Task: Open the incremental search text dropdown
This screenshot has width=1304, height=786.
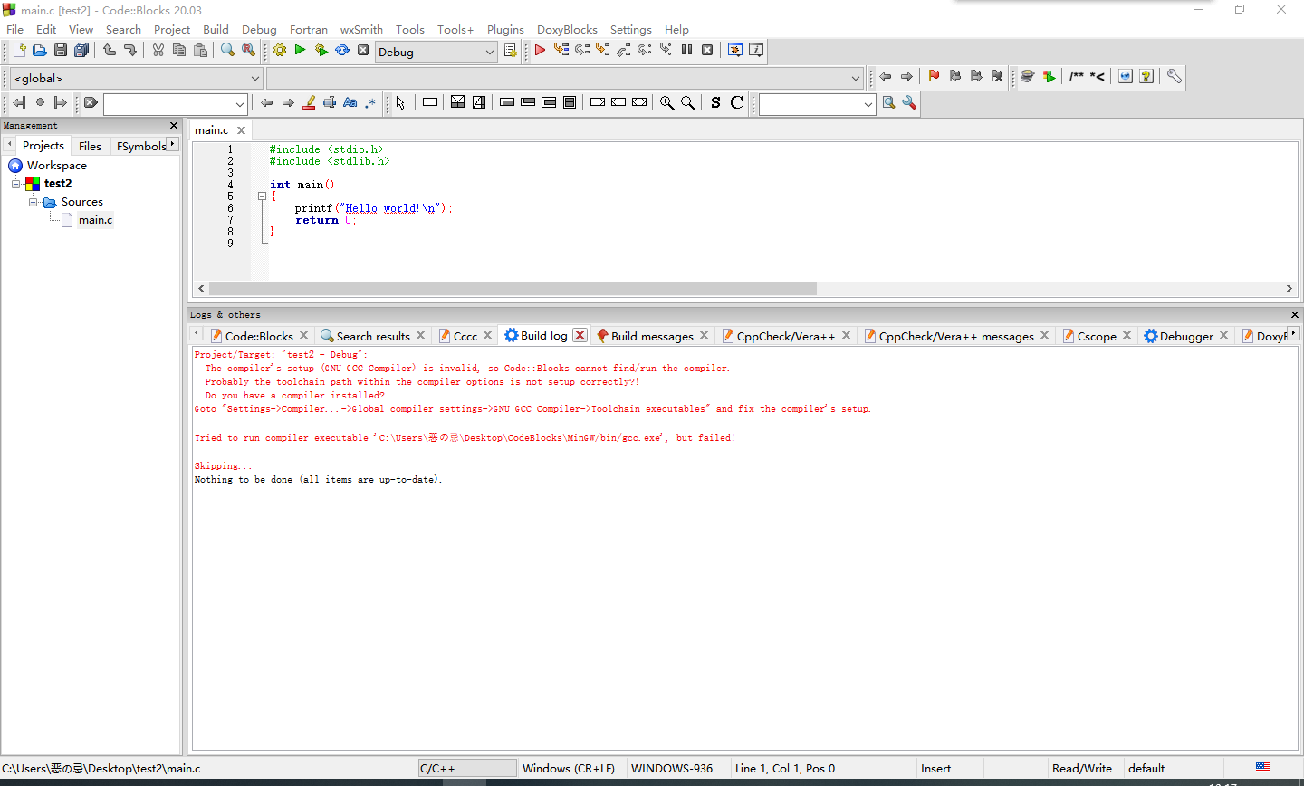Action: 240,104
